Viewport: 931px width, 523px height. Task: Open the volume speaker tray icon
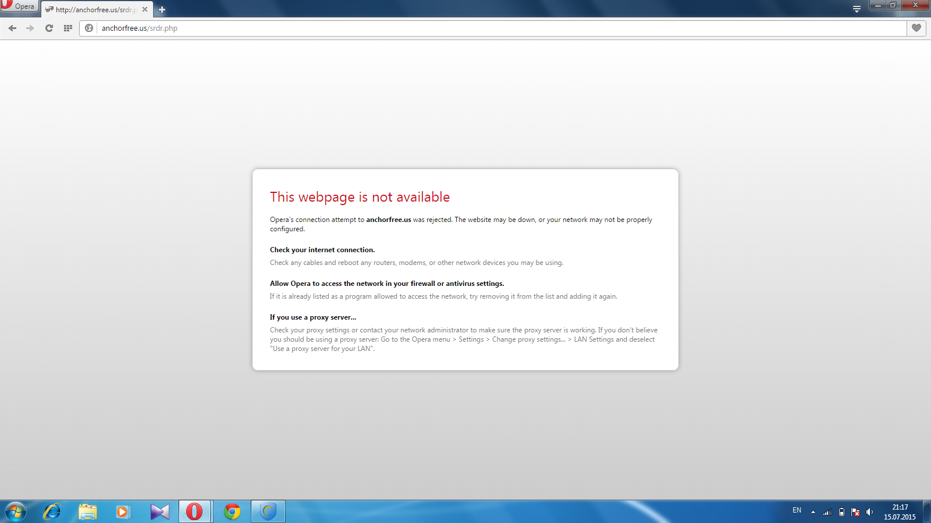pos(869,512)
